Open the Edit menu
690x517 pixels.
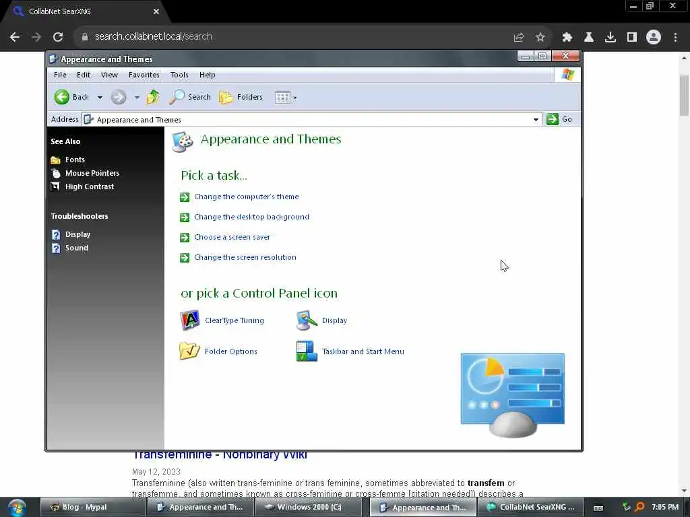[84, 75]
